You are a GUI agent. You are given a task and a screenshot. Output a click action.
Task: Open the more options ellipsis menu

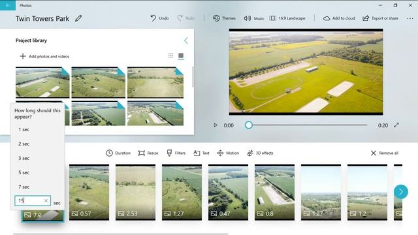click(x=410, y=18)
